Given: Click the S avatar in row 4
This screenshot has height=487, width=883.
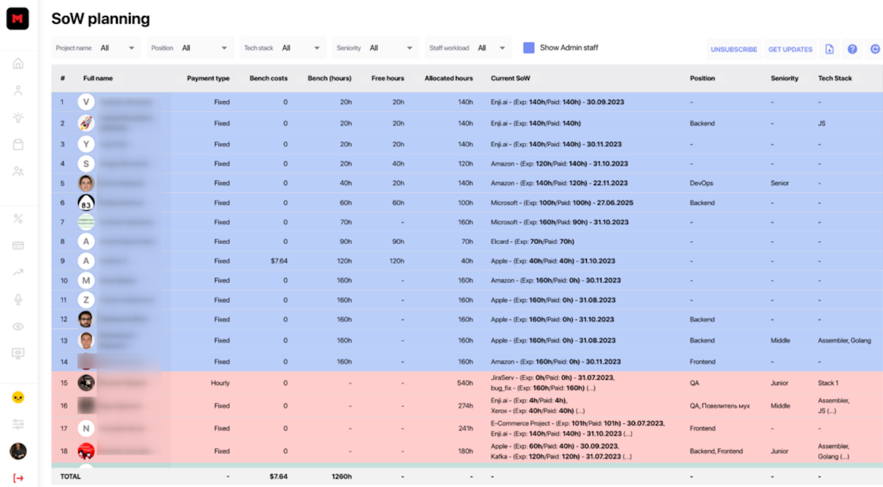Looking at the screenshot, I should pos(86,164).
